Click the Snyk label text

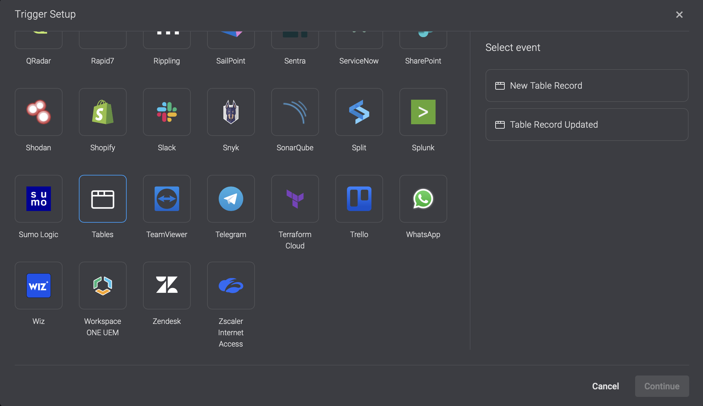(x=231, y=148)
